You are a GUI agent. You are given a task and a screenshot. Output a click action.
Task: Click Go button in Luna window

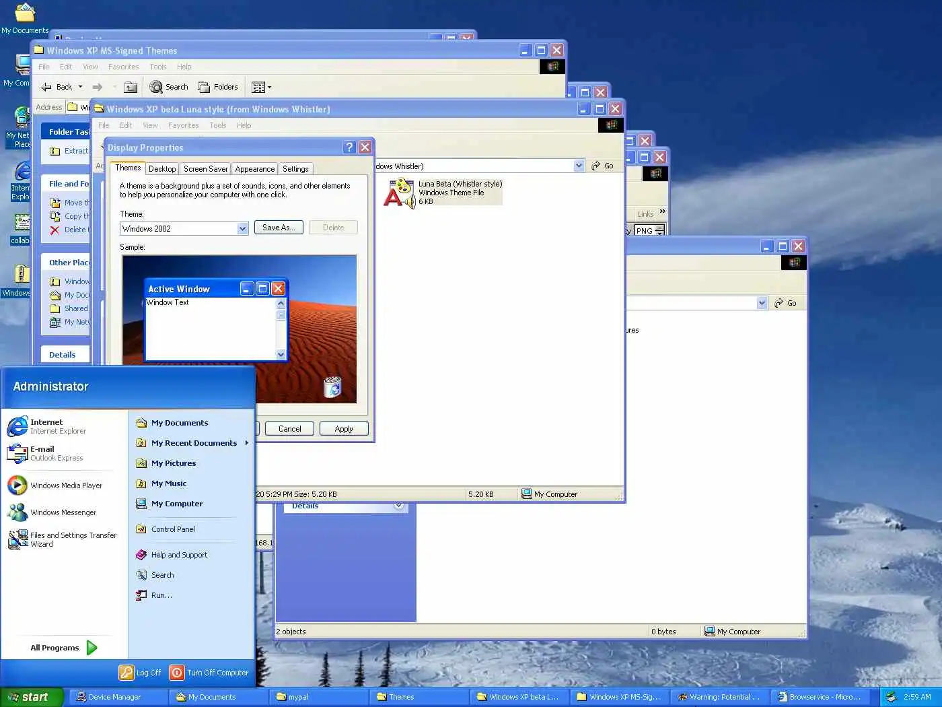tap(603, 166)
